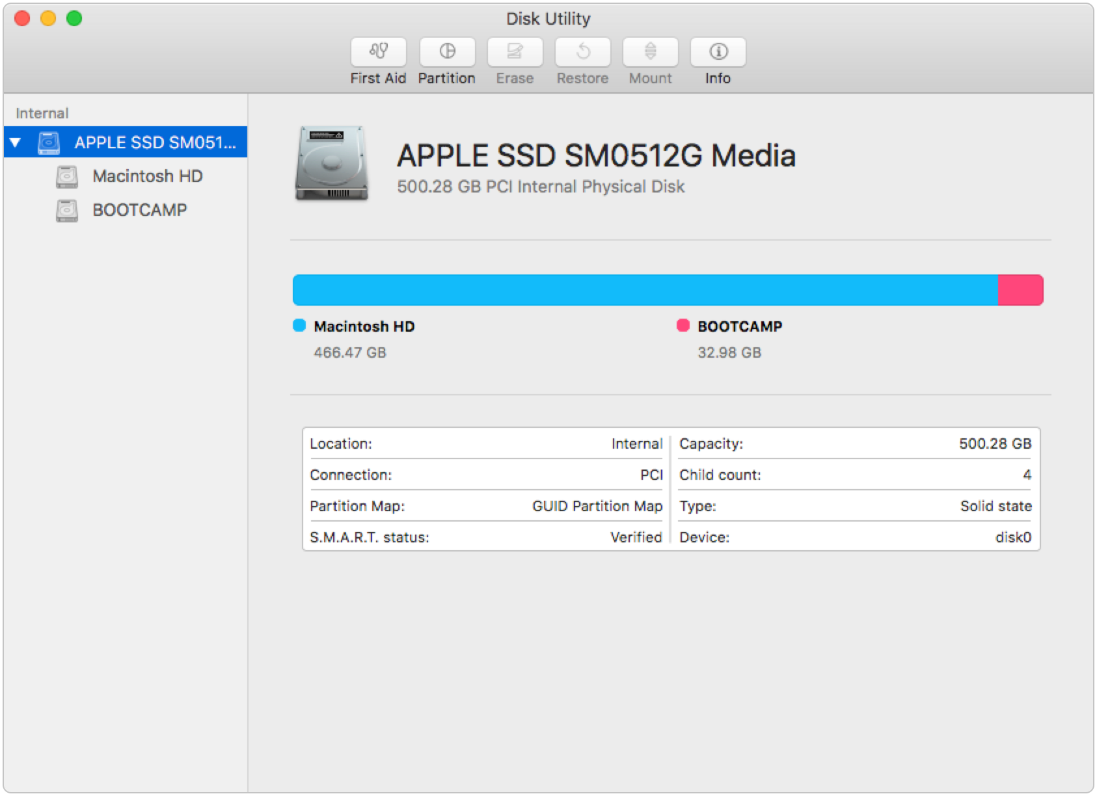The image size is (1097, 796).
Task: Click the pink BOOTCAMP bar segment
Action: tap(1020, 290)
